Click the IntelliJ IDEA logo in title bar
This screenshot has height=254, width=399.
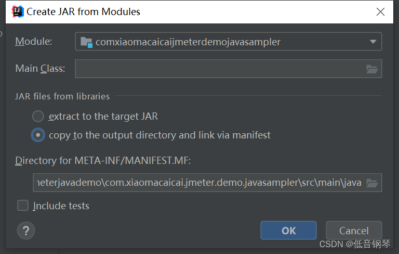[18, 12]
